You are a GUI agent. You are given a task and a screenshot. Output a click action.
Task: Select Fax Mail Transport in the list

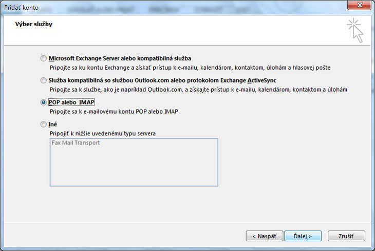[x=76, y=143]
